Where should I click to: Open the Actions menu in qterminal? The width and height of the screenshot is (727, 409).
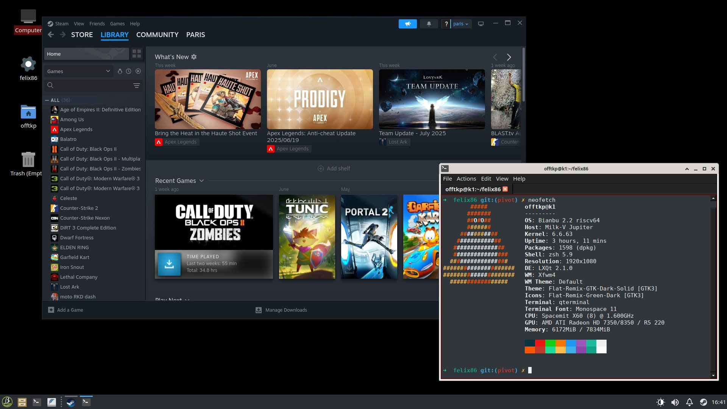466,179
